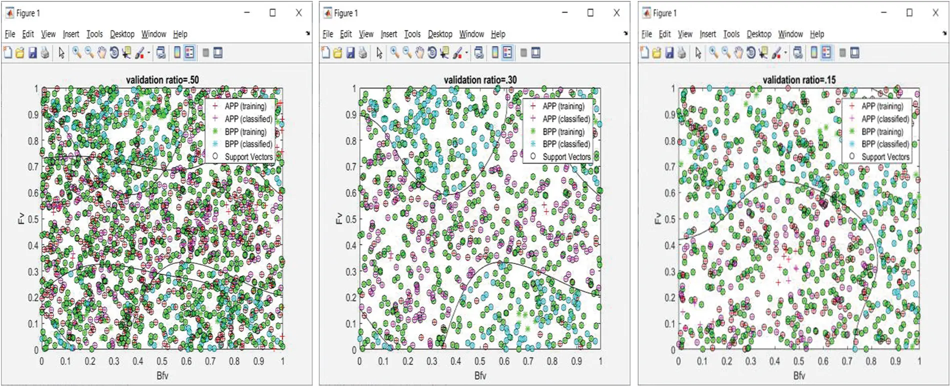Click Hide Plot Tools icon in left window

(205, 52)
